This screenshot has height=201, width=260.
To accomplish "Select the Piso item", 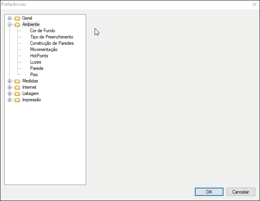I will 34,75.
